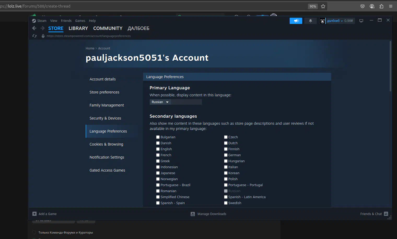This screenshot has height=239, width=397.
Task: Select Language Preferences in sidebar
Action: 112,131
